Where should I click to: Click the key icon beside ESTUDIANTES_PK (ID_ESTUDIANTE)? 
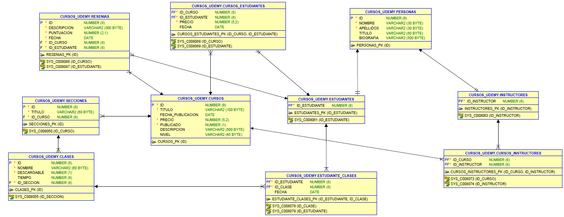pos(291,113)
